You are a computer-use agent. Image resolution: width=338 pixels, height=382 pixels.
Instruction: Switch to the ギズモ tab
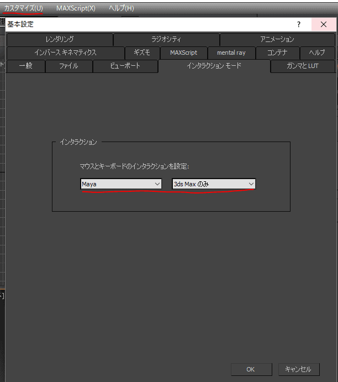tap(142, 53)
